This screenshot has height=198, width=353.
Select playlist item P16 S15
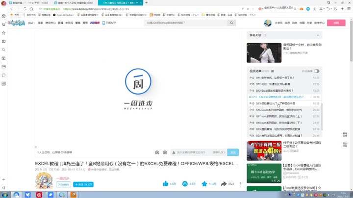coord(284,103)
